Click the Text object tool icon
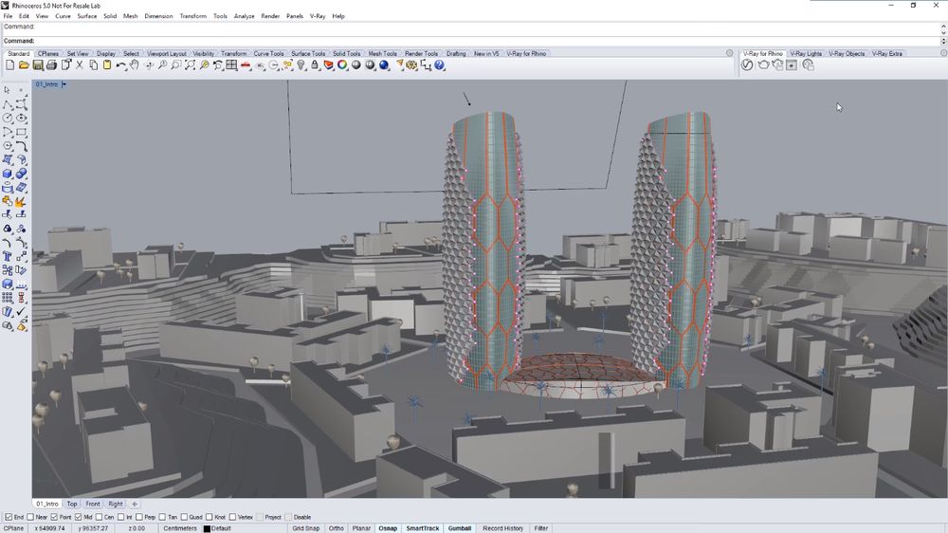The image size is (948, 533). pos(8,256)
